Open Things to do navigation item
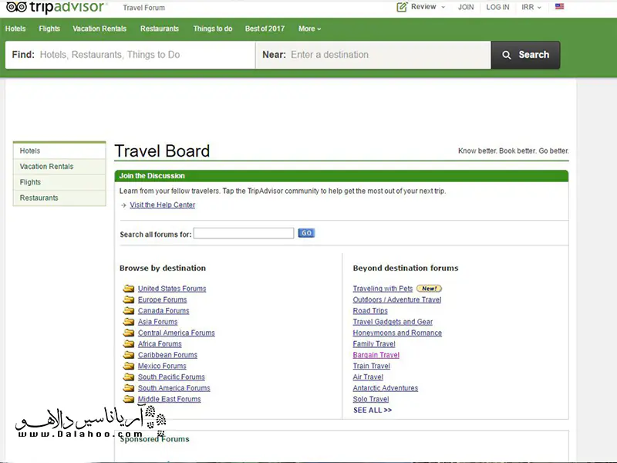This screenshot has width=617, height=463. pos(213,29)
